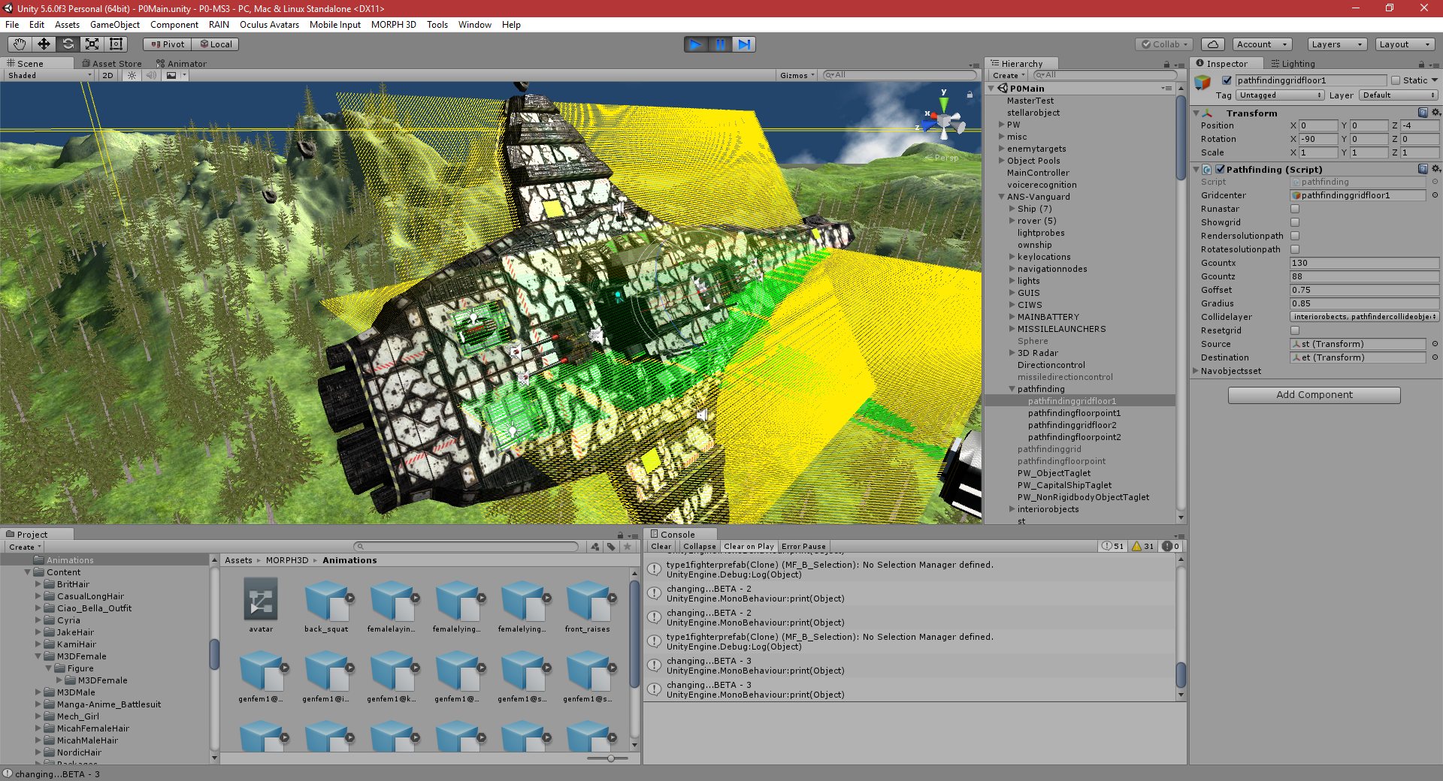
Task: Expand the Navobjectsset foldout
Action: pos(1196,371)
